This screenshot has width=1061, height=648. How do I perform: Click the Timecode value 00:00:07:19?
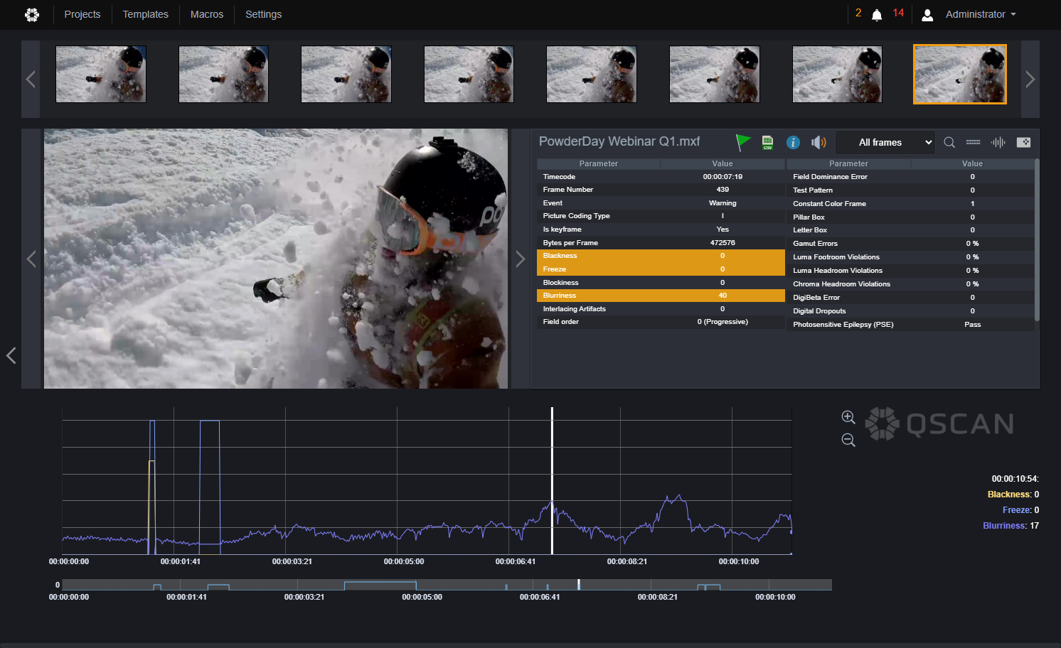(x=723, y=177)
